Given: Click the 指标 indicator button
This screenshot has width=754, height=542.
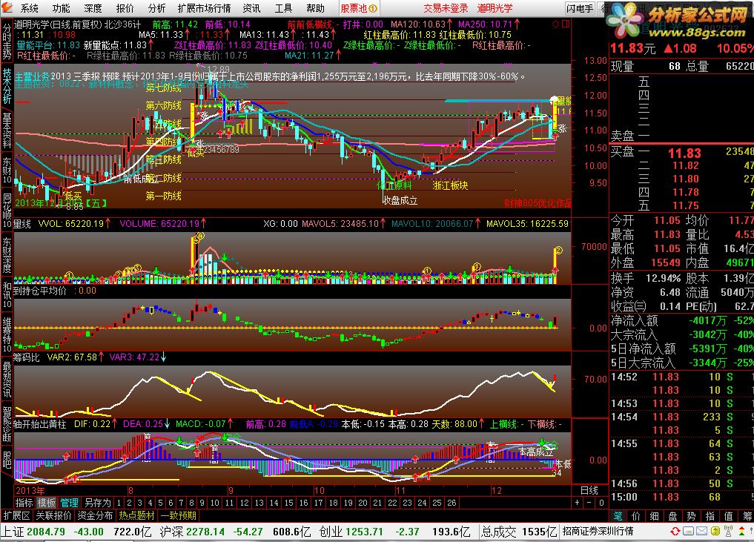Looking at the screenshot, I should [24, 503].
